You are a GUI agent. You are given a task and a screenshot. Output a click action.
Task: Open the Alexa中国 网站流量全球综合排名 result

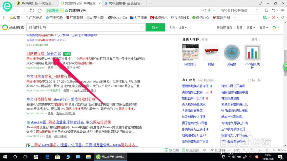pos(71,122)
